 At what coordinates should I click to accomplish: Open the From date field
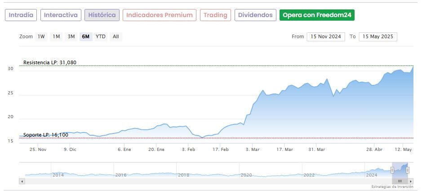[326, 37]
